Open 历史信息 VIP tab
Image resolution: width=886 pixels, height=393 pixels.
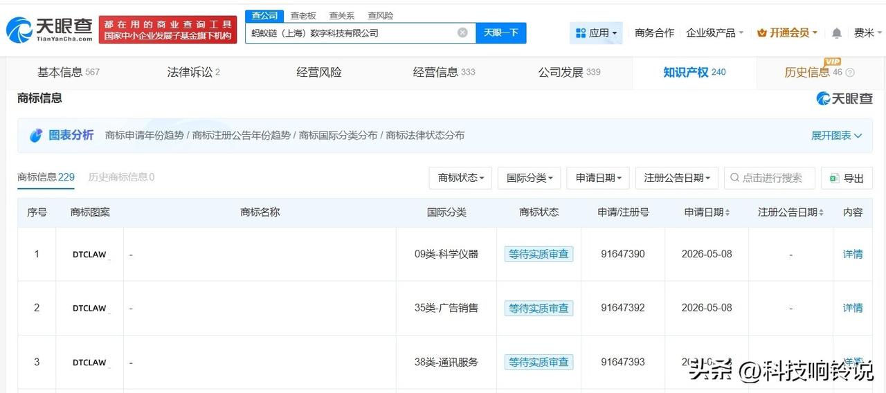pos(820,72)
